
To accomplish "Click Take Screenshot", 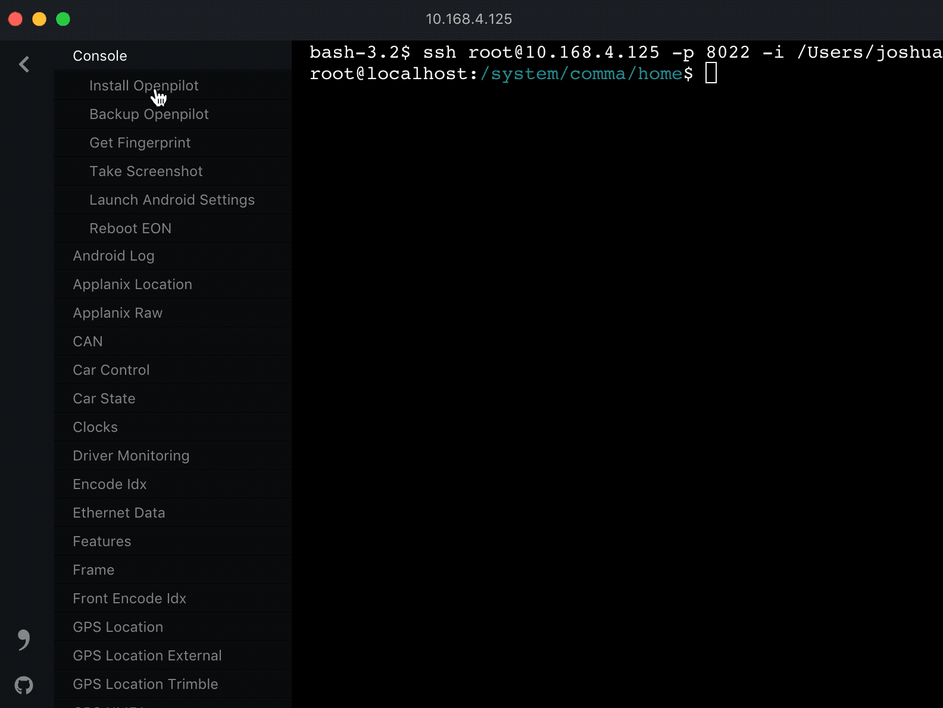I will point(173,171).
